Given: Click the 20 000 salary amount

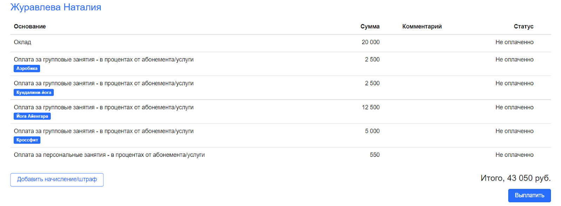Looking at the screenshot, I should point(371,42).
